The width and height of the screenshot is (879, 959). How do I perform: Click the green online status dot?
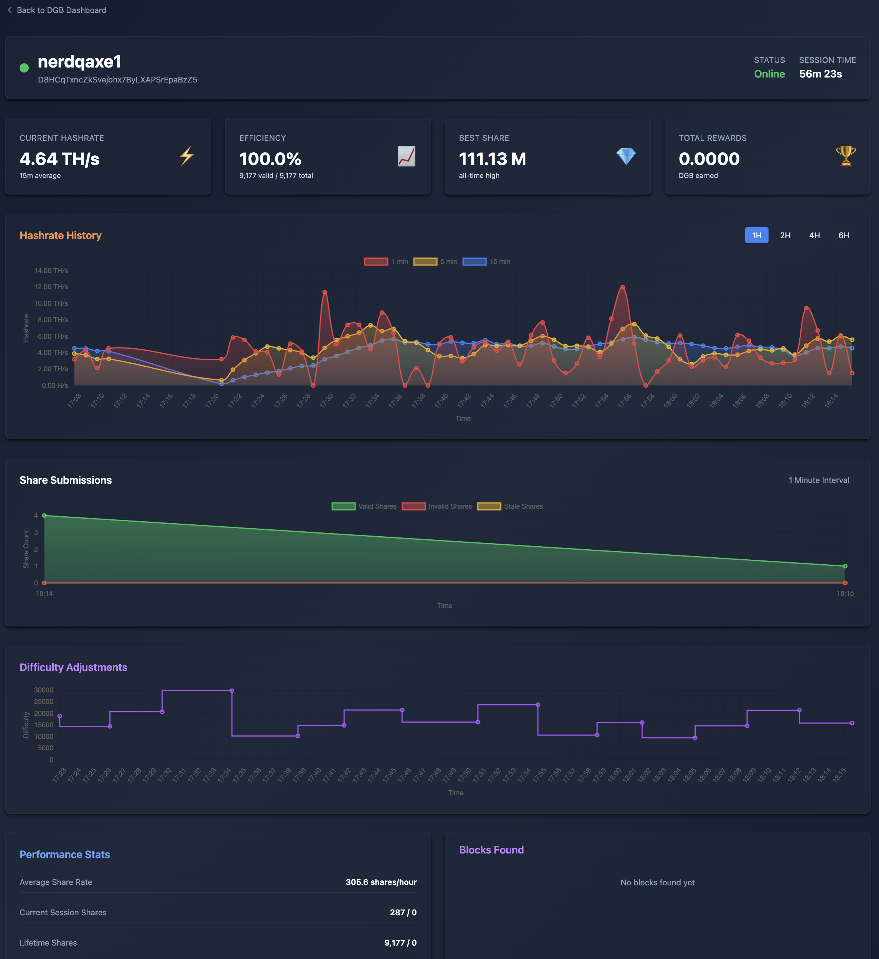point(24,68)
